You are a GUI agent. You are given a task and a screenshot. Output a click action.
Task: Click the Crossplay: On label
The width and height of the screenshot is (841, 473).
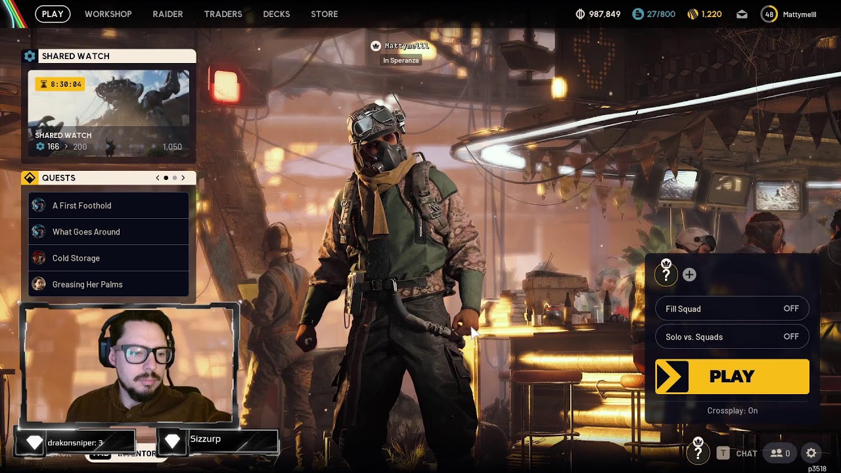[x=732, y=411]
